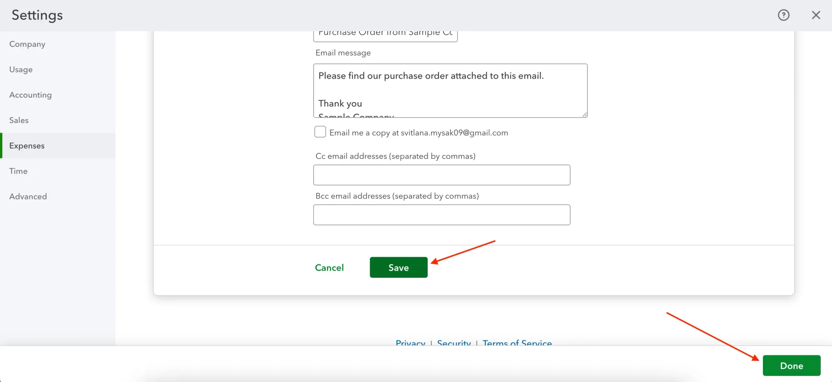Go to the Advanced settings section

tap(27, 196)
